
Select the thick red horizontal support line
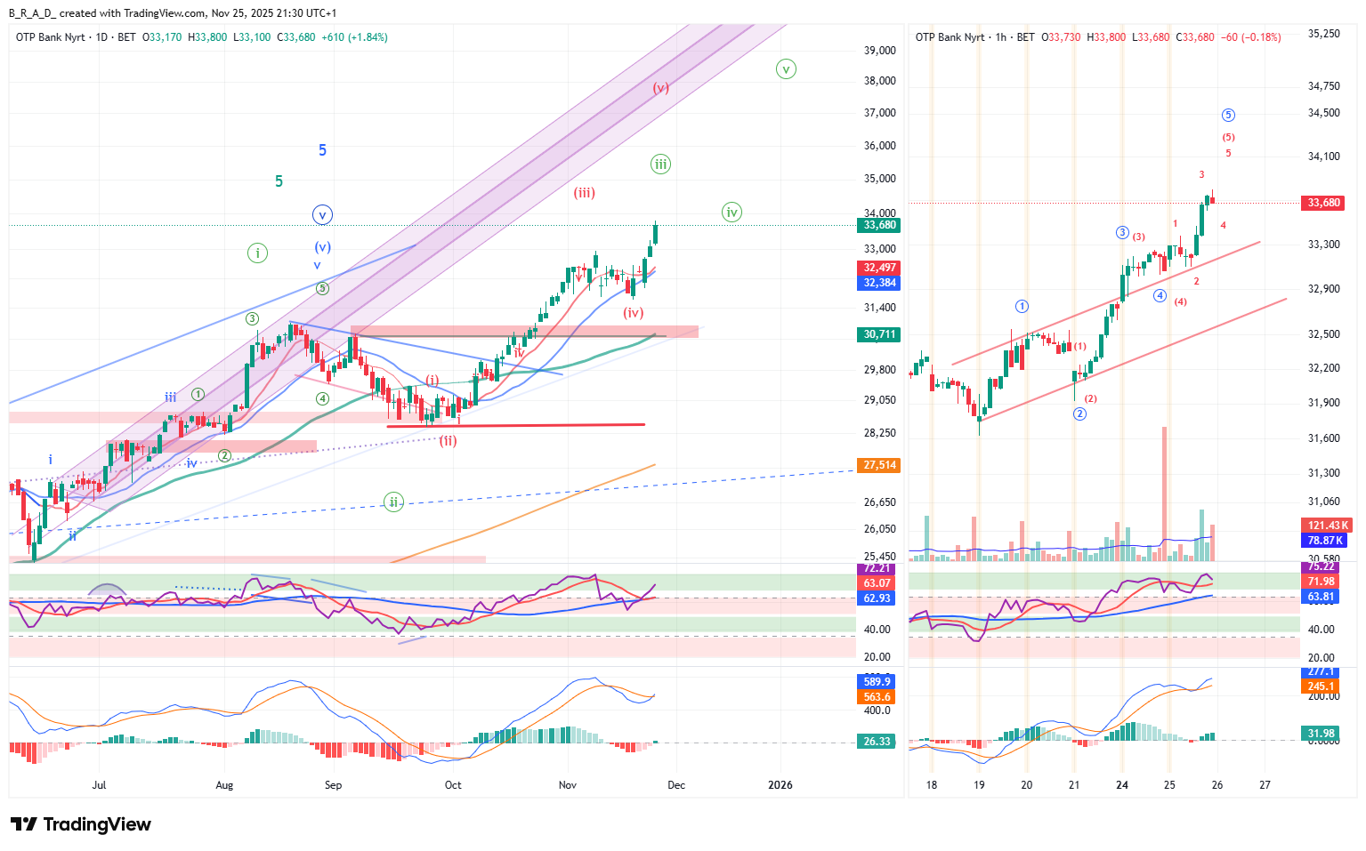(x=516, y=425)
